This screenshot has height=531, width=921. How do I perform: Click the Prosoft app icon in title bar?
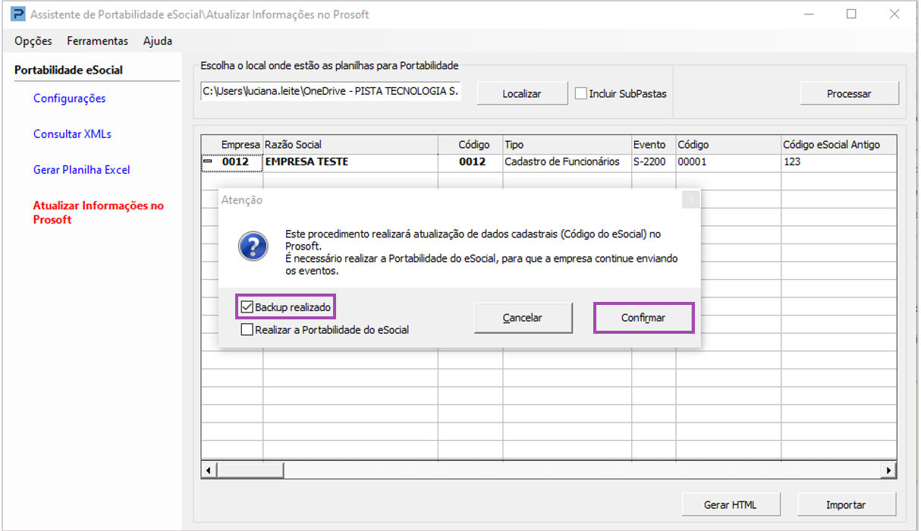pyautogui.click(x=17, y=14)
